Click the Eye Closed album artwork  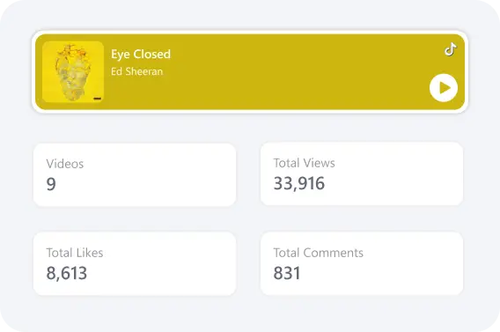(x=73, y=71)
